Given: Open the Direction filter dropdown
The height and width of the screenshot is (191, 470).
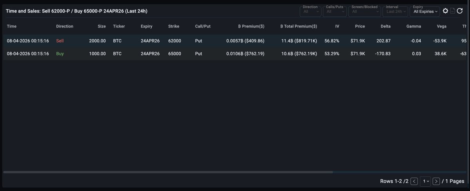Looking at the screenshot, I should (x=310, y=11).
